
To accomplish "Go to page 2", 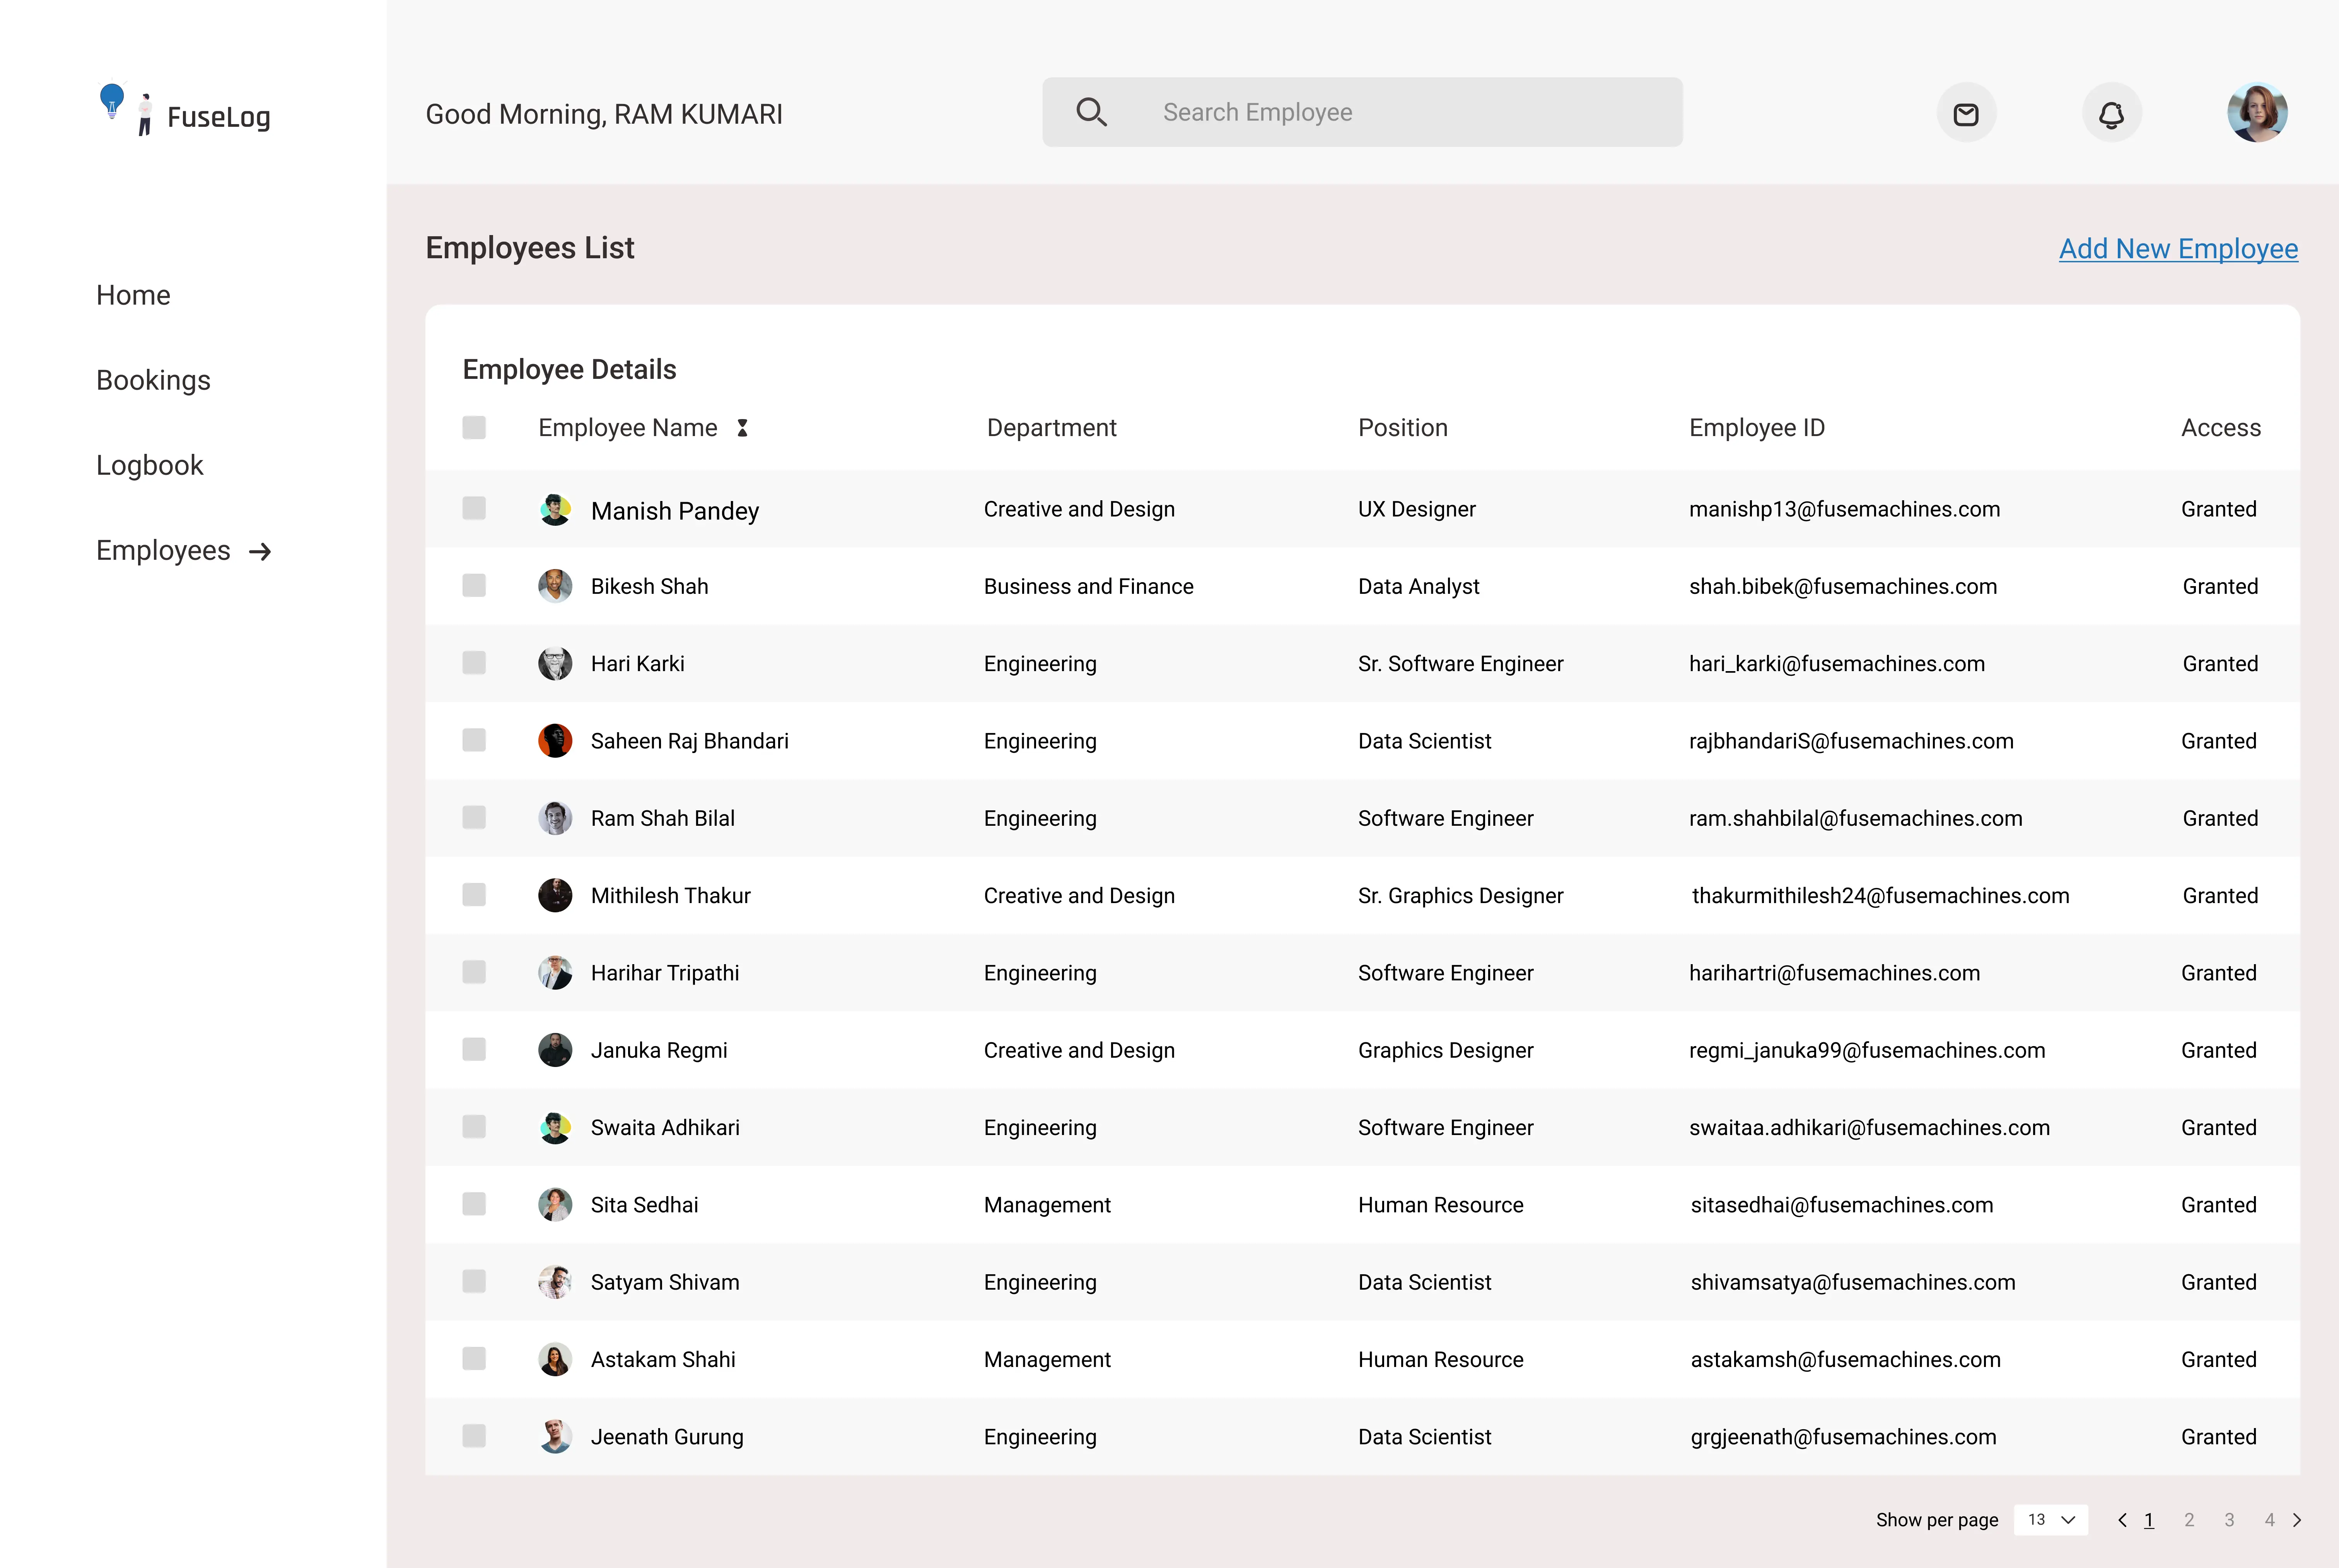I will tap(2189, 1520).
